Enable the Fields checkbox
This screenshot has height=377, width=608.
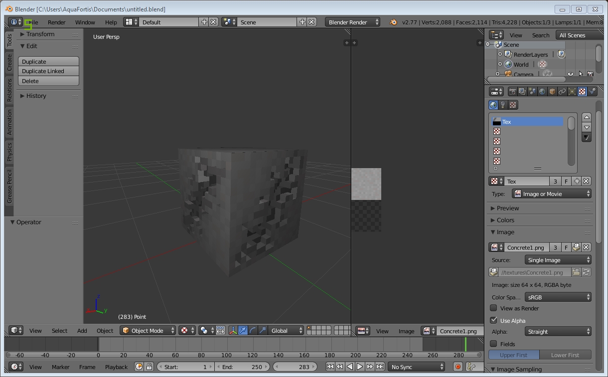(x=494, y=344)
